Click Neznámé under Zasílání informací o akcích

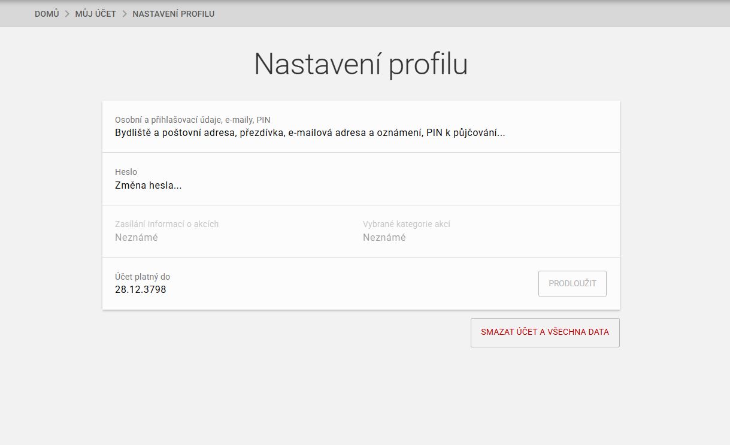pyautogui.click(x=136, y=238)
